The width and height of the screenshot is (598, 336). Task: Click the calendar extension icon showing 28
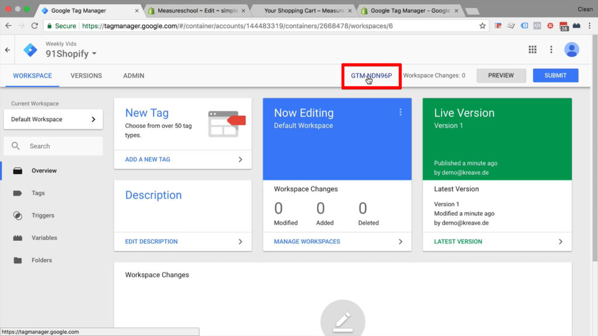coord(564,26)
